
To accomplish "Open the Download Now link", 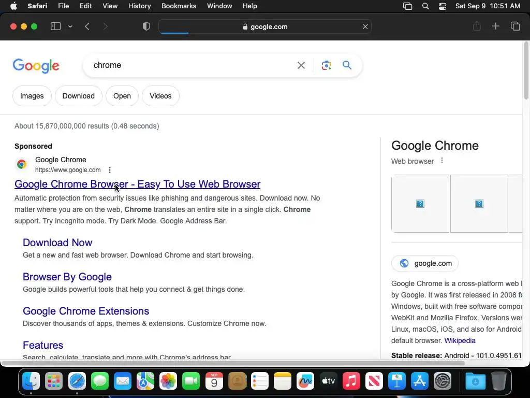I will 57,243.
